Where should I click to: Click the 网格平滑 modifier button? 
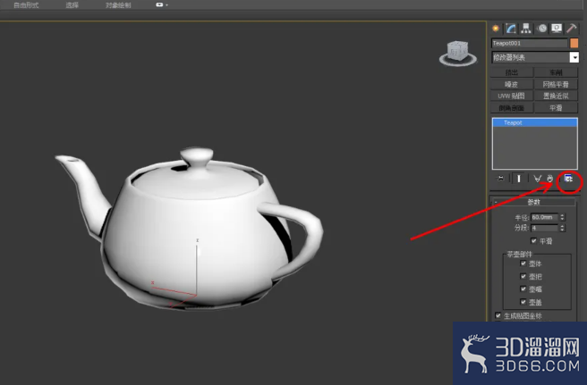click(556, 85)
